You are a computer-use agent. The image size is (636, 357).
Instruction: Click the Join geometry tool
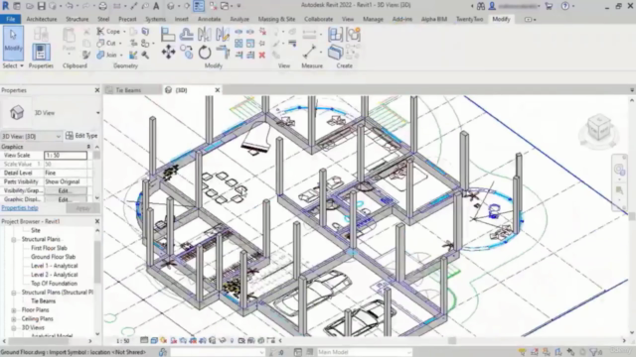(x=106, y=55)
